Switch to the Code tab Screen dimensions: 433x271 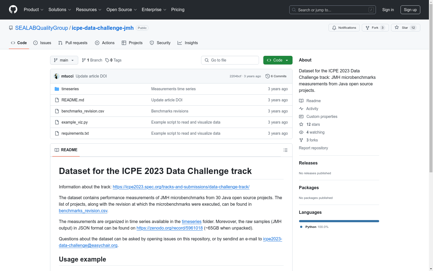(19, 43)
